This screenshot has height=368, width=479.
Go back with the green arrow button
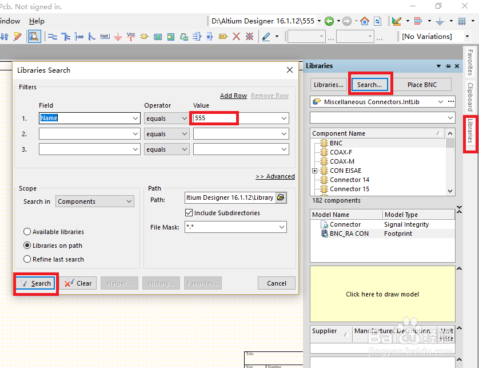[x=329, y=21]
